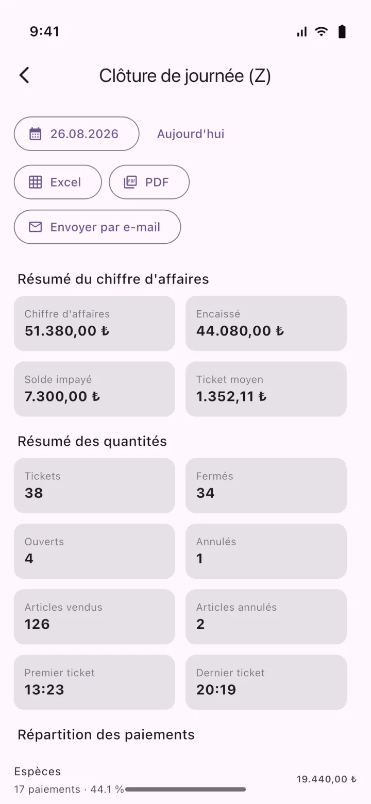The image size is (371, 804).
Task: Click the calendar icon in date chip
Action: (35, 134)
